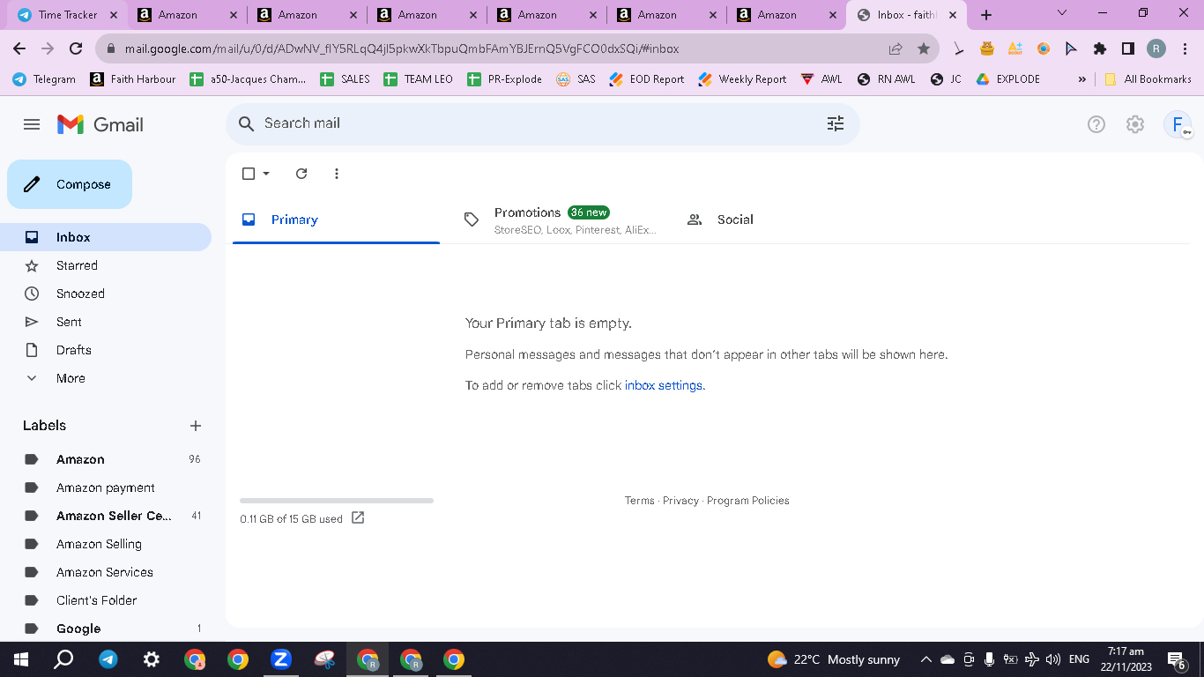Open Zoom from the taskbar

(x=281, y=659)
